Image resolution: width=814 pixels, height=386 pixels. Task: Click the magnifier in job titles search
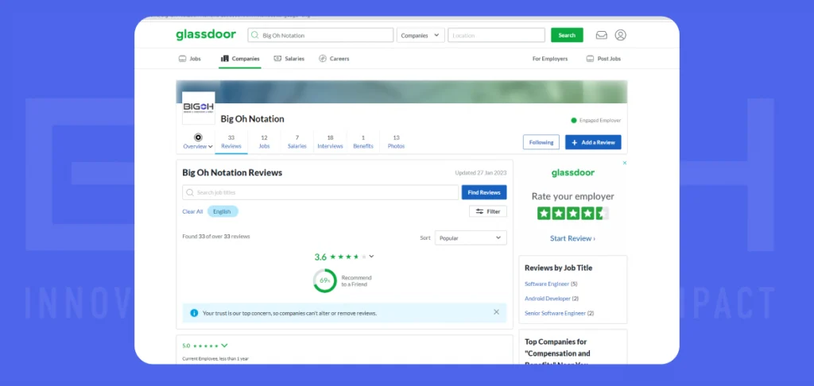190,192
